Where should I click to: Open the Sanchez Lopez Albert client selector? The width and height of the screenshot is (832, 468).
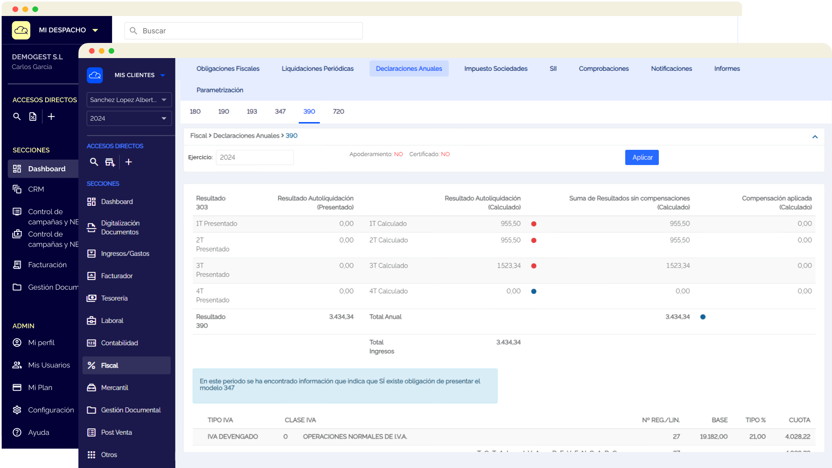tap(129, 100)
